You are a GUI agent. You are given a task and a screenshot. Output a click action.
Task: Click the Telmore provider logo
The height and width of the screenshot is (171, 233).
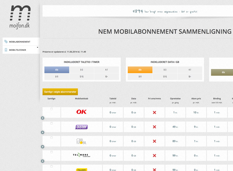click(x=82, y=155)
